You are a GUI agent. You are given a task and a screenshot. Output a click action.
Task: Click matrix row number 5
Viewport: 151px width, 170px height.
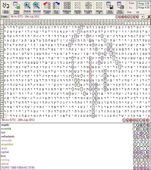click(x=2, y=45)
